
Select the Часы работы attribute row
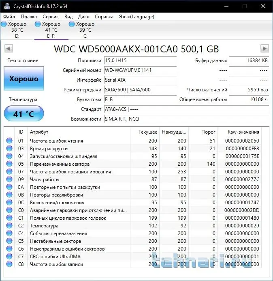coord(45,179)
